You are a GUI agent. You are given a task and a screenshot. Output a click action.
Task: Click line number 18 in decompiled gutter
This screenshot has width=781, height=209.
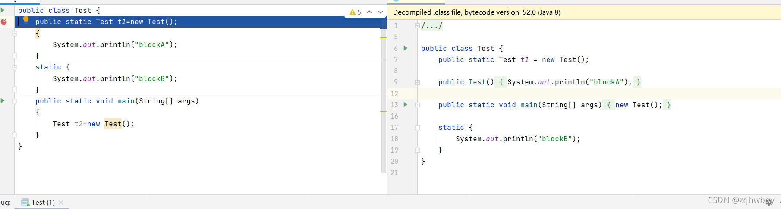click(x=394, y=139)
